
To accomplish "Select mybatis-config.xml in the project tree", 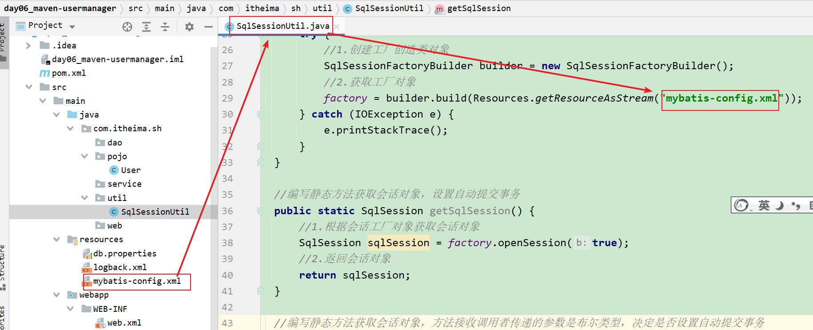I will pyautogui.click(x=137, y=281).
